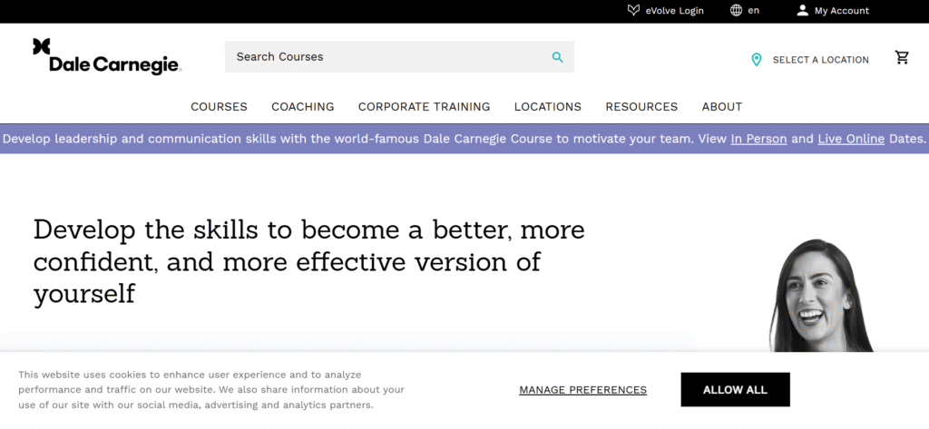Viewport: 929px width, 429px height.
Task: Follow the Live Online banner link
Action: coord(851,139)
